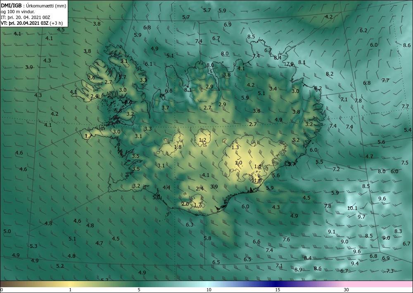Click the colour scale at label 5
This screenshot has height=293, width=413.
[139, 290]
